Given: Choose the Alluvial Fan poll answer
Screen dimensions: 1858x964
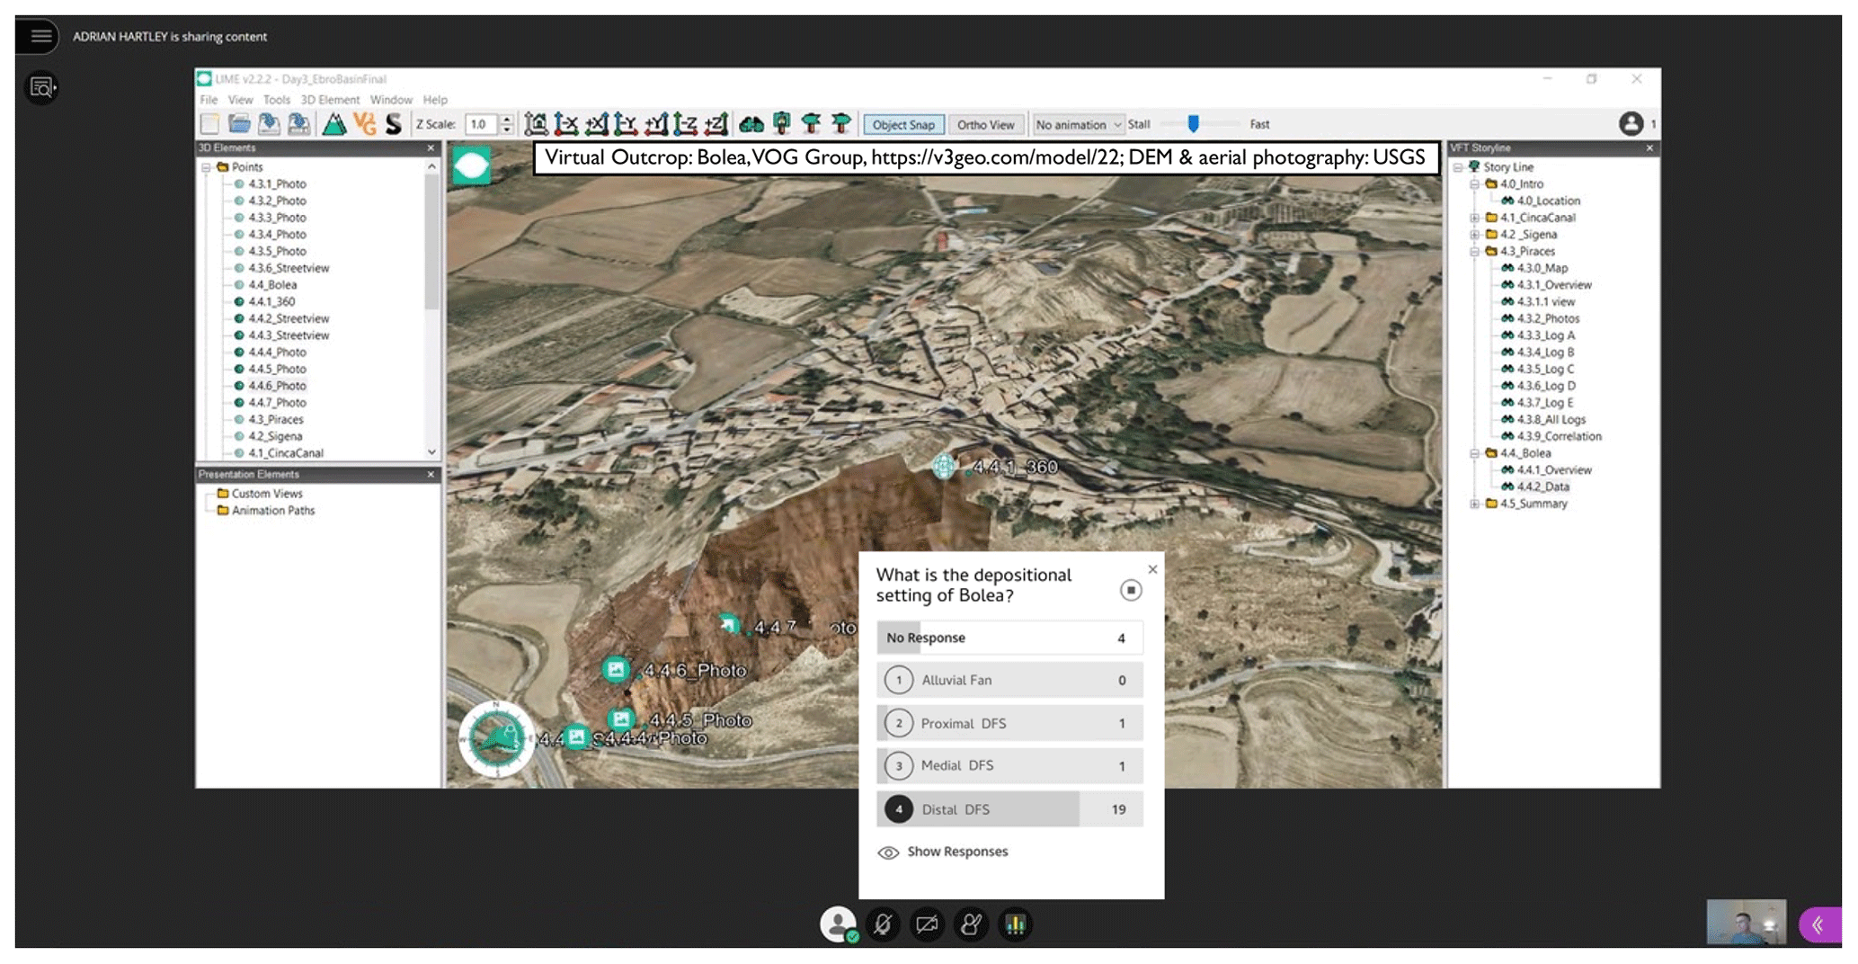Looking at the screenshot, I should tap(1009, 680).
